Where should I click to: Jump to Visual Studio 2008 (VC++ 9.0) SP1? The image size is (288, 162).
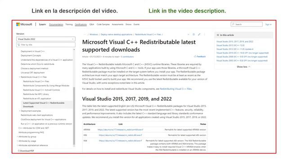click(x=242, y=57)
